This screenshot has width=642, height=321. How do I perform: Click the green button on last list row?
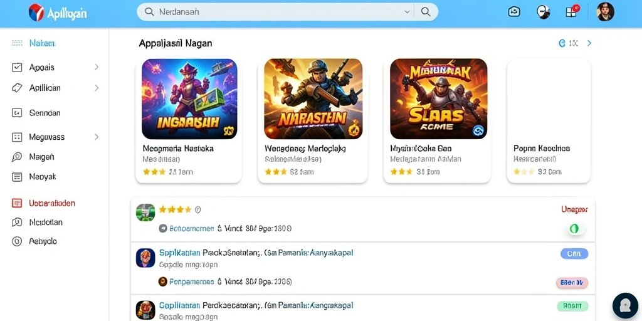pos(572,305)
